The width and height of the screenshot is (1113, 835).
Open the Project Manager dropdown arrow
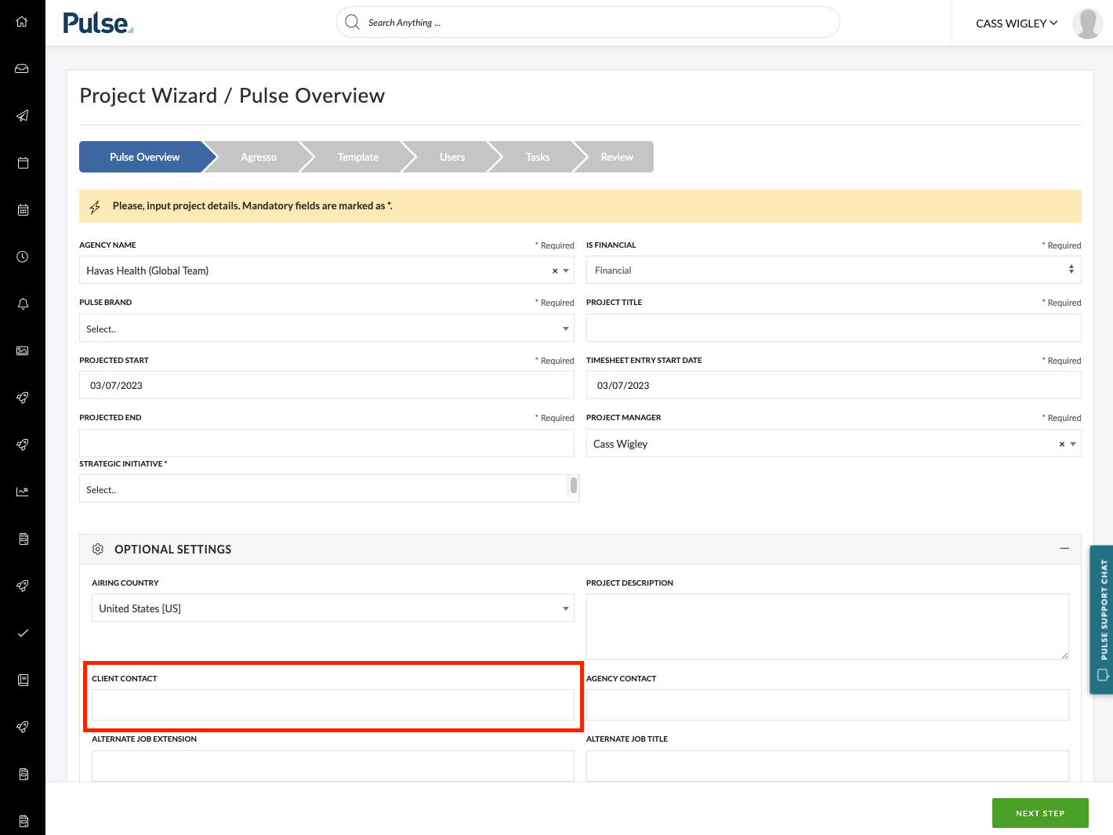[1073, 444]
